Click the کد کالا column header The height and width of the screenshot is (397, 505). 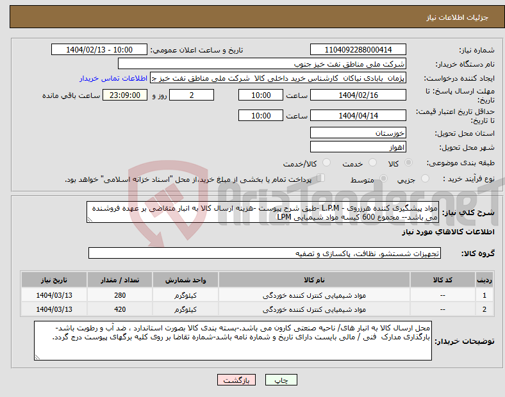pyautogui.click(x=443, y=280)
